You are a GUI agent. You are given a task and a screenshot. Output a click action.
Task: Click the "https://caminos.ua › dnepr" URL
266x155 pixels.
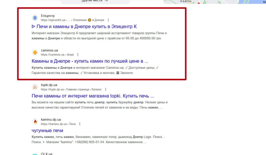(57, 55)
